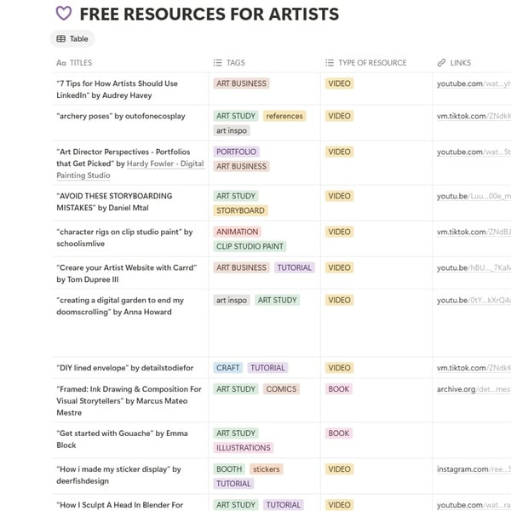Open the archive.org link for Framed book
This screenshot has width=511, height=511.
[474, 389]
